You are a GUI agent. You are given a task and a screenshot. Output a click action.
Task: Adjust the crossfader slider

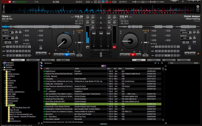(x=101, y=54)
